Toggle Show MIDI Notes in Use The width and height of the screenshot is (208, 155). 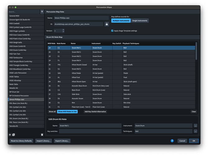67,112
